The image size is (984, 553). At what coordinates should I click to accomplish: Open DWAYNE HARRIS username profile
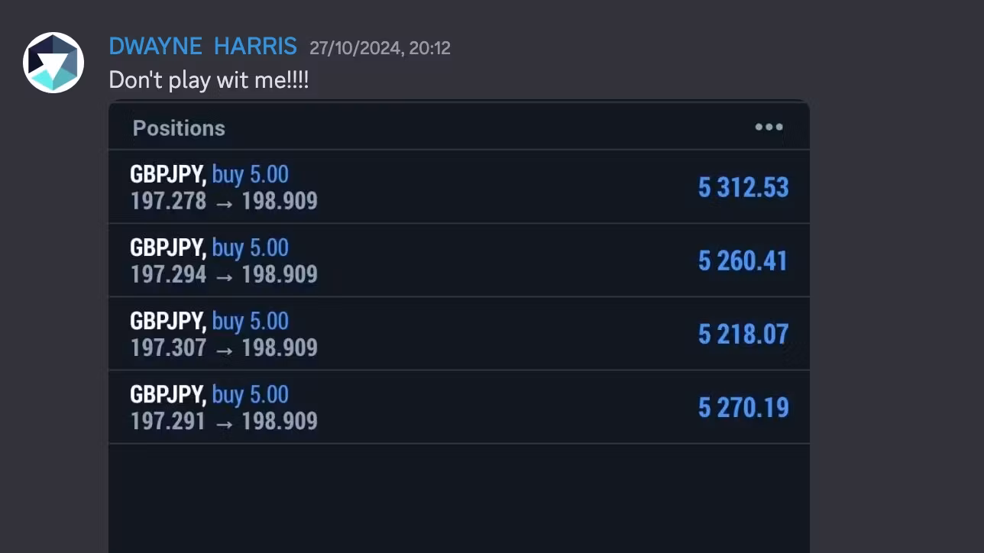[202, 47]
